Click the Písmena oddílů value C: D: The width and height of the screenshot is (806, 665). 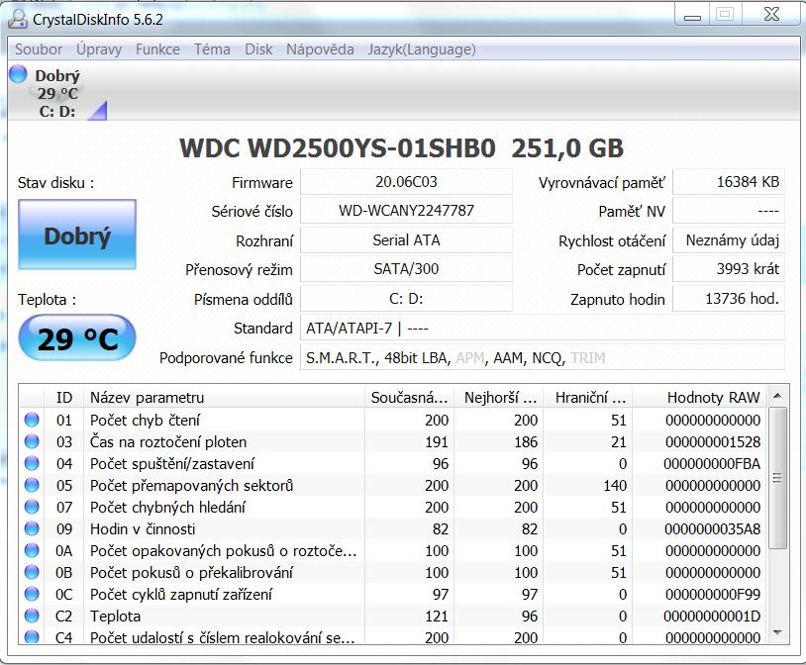pyautogui.click(x=406, y=299)
